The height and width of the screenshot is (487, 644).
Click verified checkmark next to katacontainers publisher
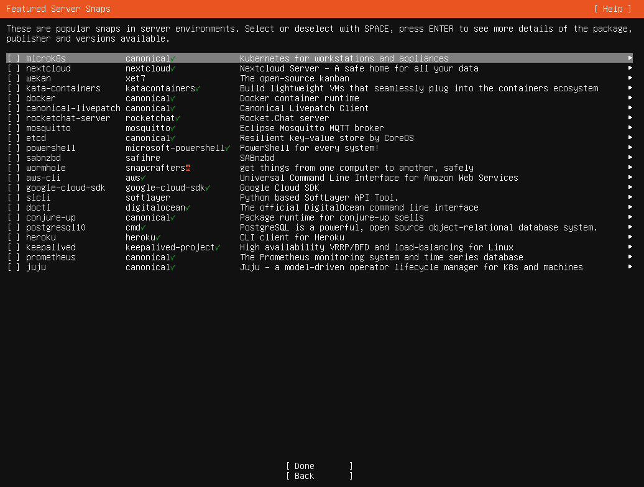(198, 89)
